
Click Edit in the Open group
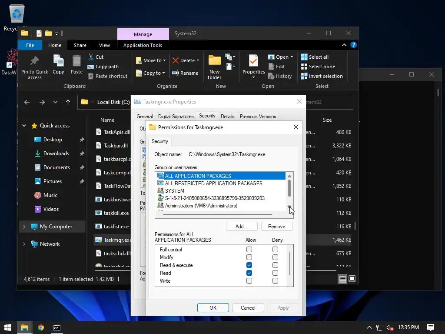276,67
